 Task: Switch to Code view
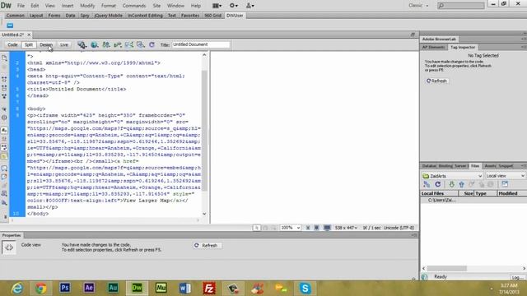(12, 44)
